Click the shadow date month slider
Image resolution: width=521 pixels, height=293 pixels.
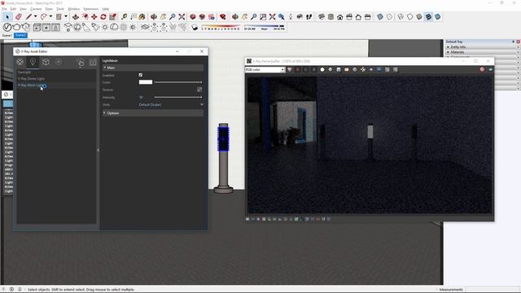221,27
